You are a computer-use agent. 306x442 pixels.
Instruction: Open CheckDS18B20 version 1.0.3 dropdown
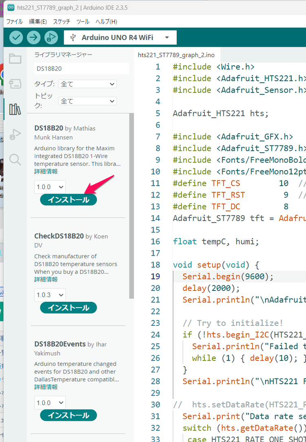(x=50, y=295)
